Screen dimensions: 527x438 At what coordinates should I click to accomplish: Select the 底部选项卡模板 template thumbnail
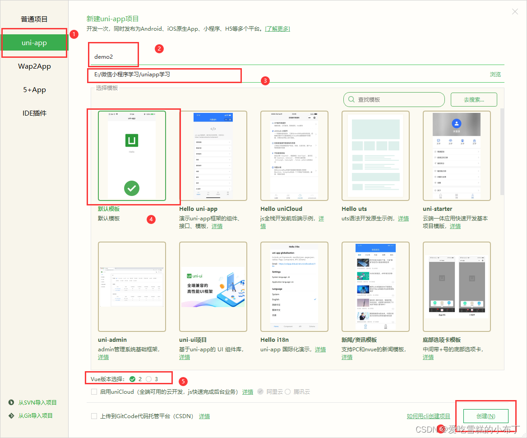[x=457, y=287]
